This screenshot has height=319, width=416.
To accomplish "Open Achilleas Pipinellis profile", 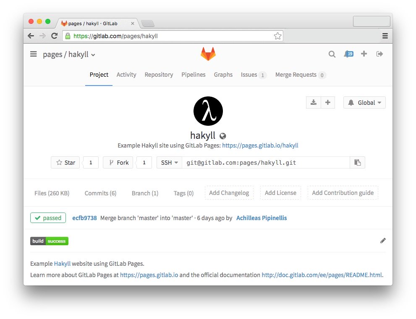I will click(x=262, y=218).
